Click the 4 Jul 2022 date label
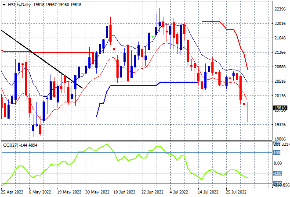The height and width of the screenshot is (197, 290). pyautogui.click(x=179, y=192)
